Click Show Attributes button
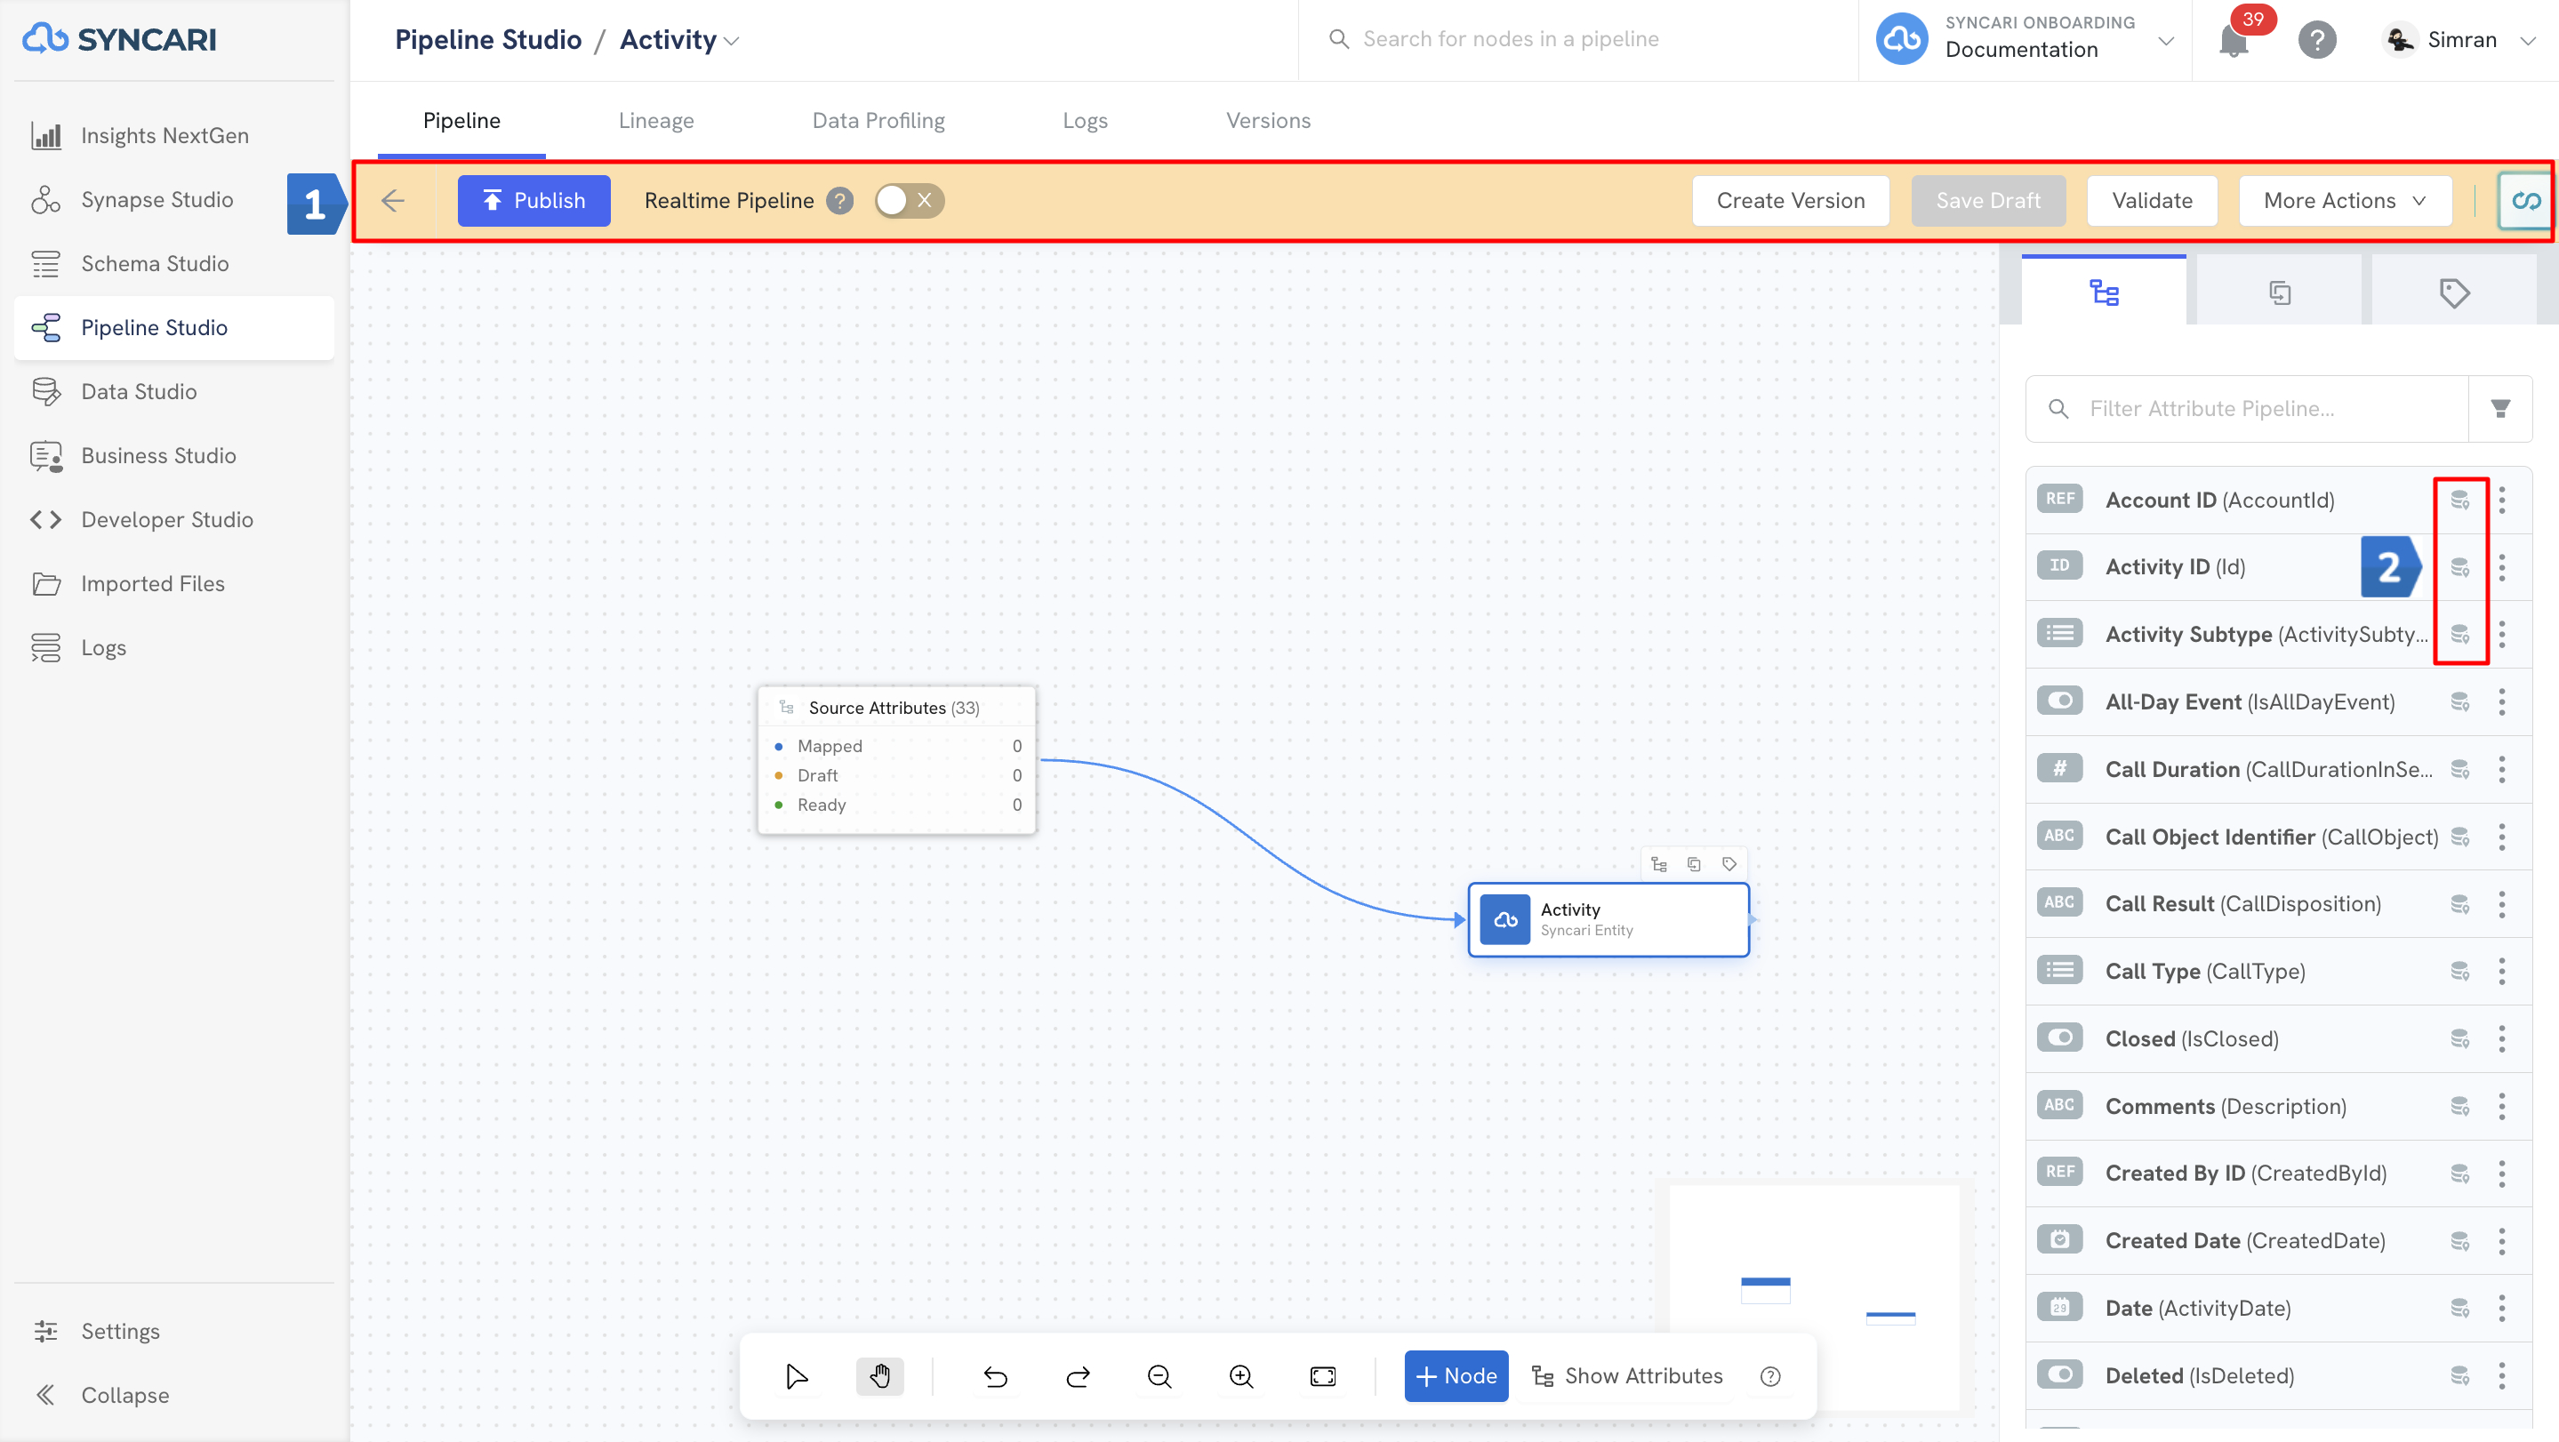2559x1442 pixels. click(x=1627, y=1375)
